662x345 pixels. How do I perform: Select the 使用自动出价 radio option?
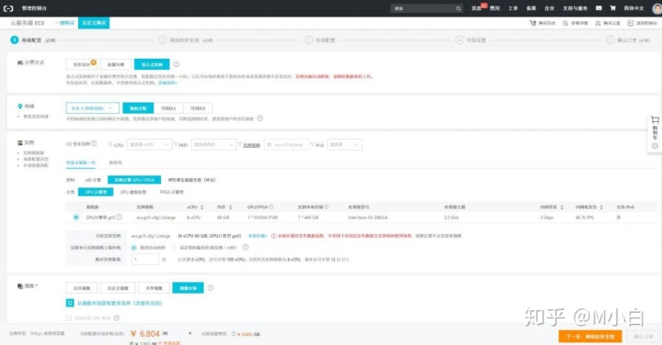coord(134,248)
